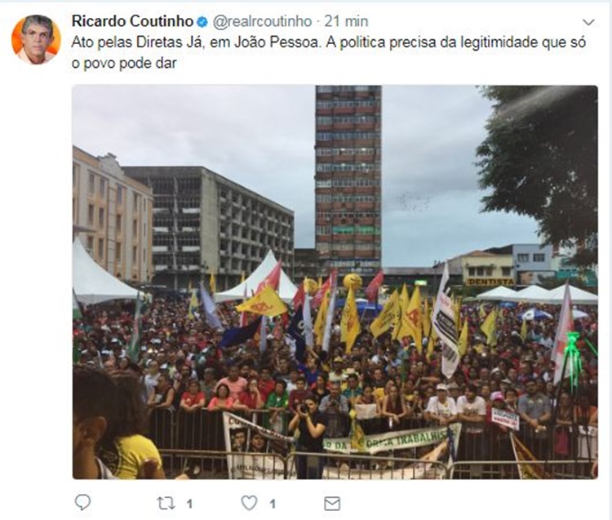The image size is (612, 520).
Task: Click the tweet text about Diretas Já
Action: [x=328, y=53]
